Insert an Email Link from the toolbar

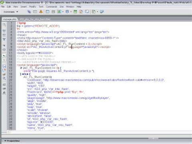(35, 12)
